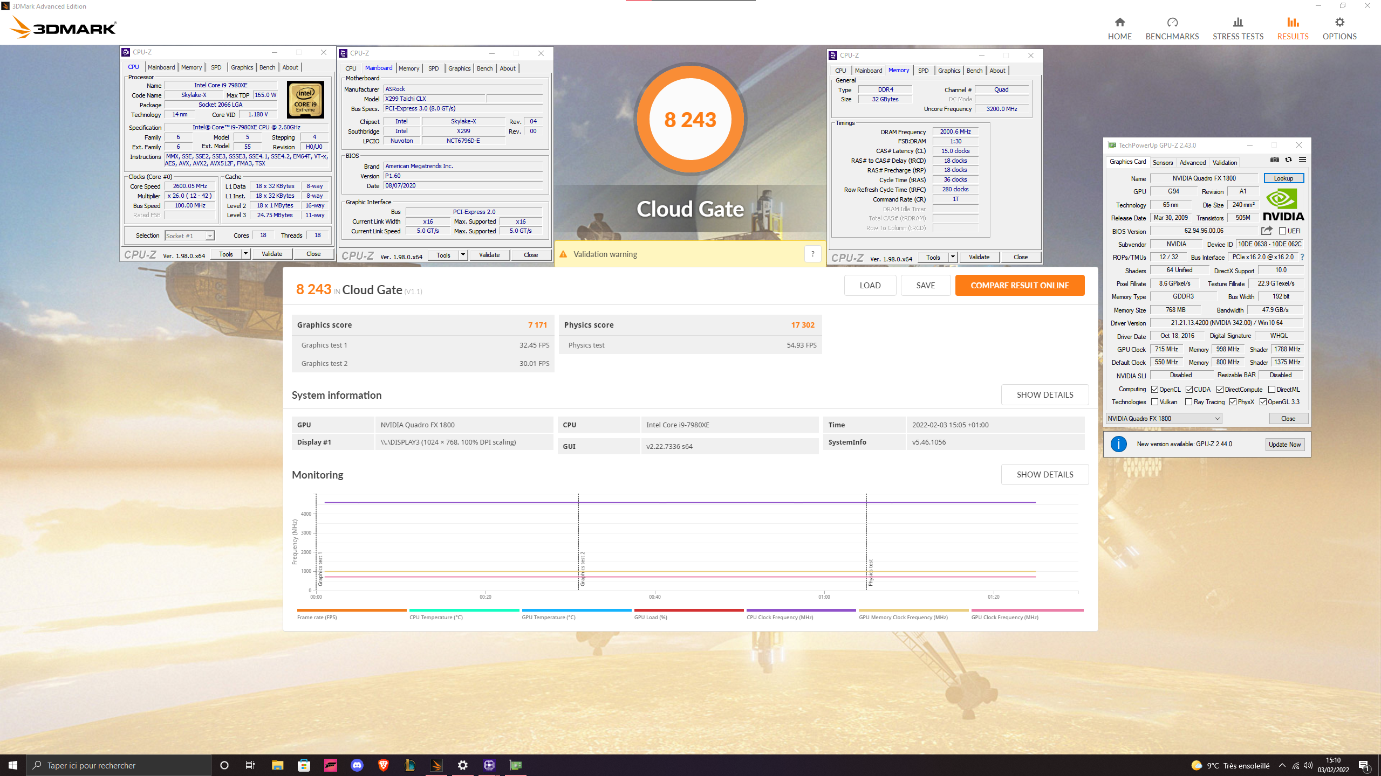Open the HOME section in 3DMark
This screenshot has height=776, width=1381.
pos(1119,29)
